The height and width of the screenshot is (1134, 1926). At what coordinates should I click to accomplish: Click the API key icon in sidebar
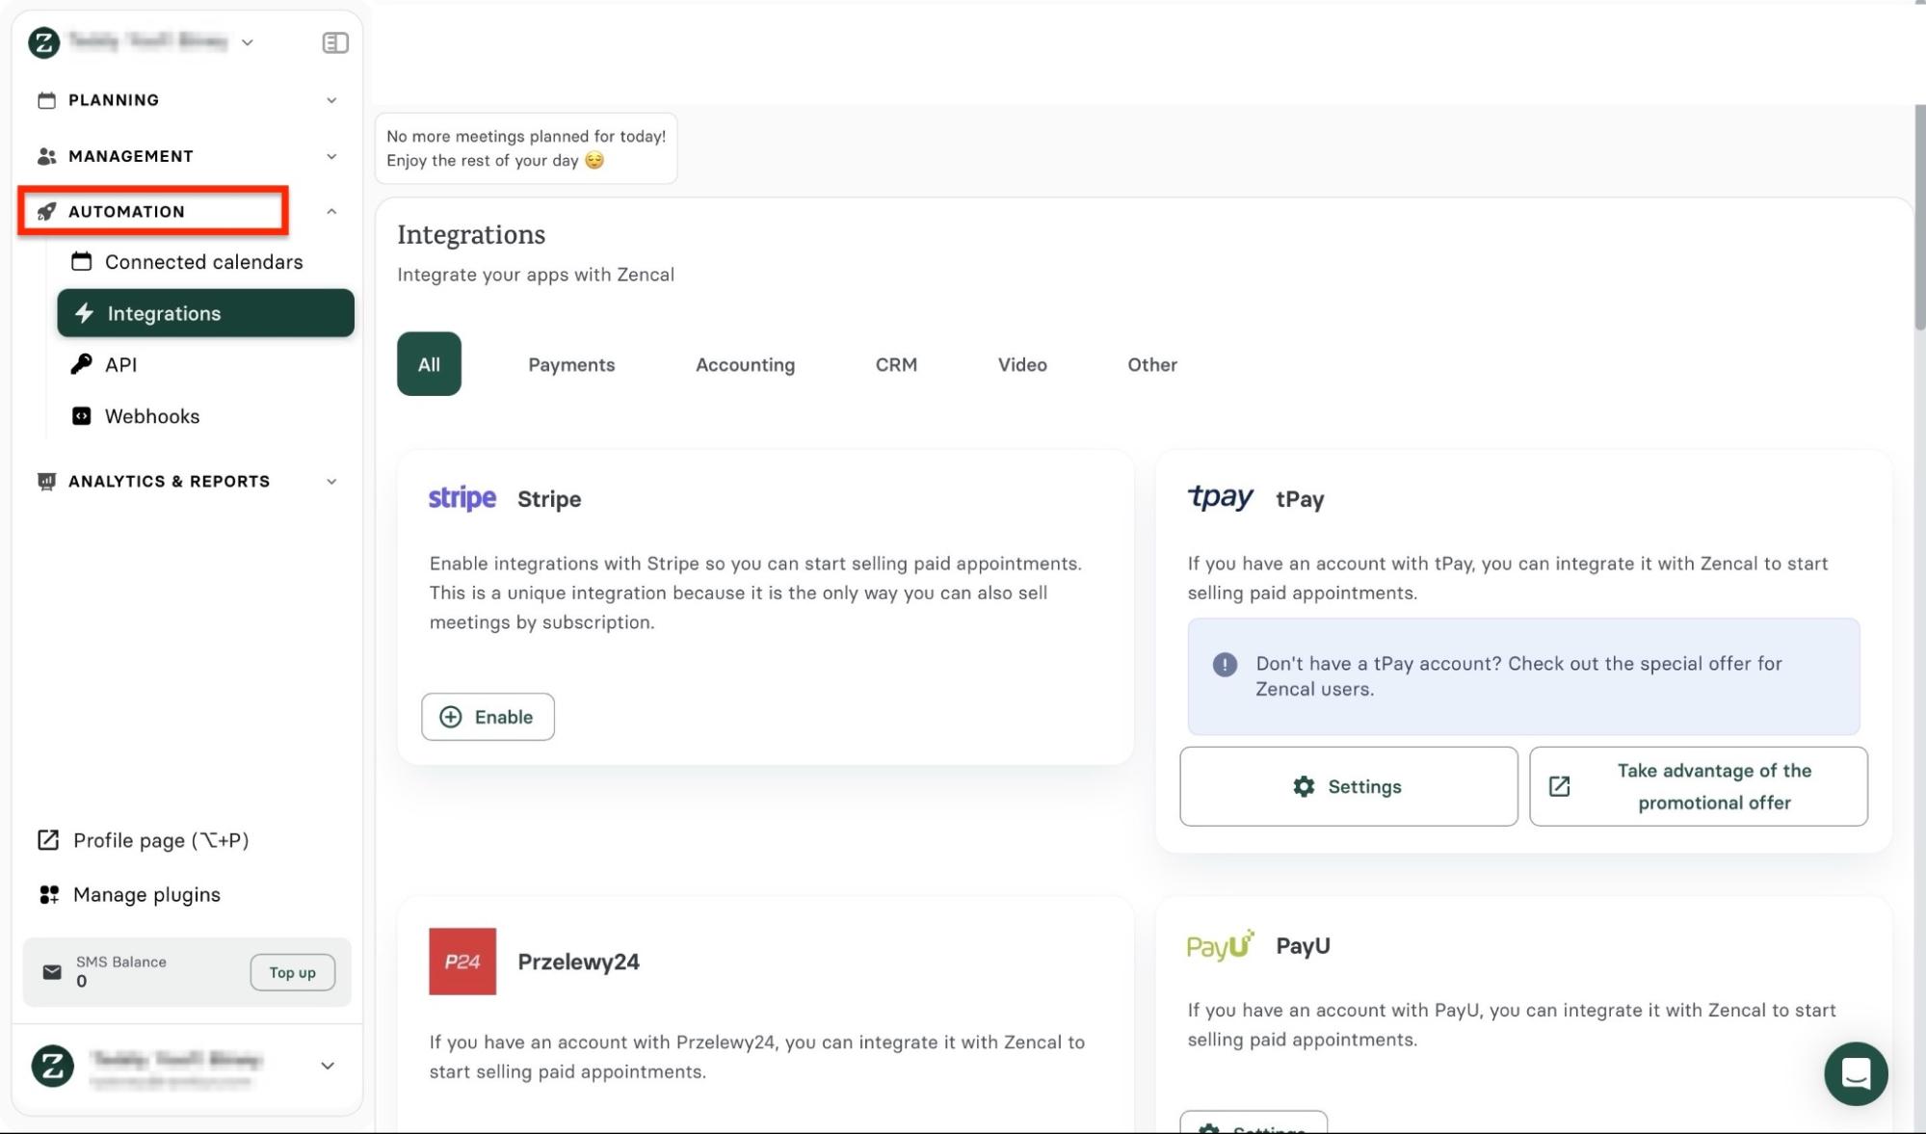tap(84, 364)
